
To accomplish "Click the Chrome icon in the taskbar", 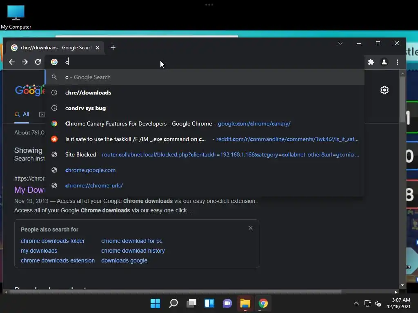I will 263,303.
